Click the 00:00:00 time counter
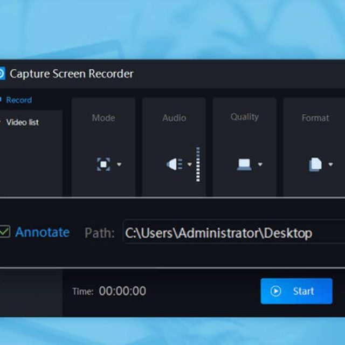Image resolution: width=345 pixels, height=345 pixels. pos(122,291)
